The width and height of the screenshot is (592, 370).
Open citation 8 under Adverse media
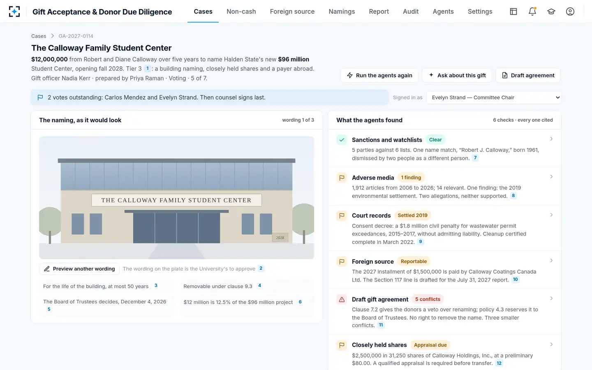click(x=513, y=196)
